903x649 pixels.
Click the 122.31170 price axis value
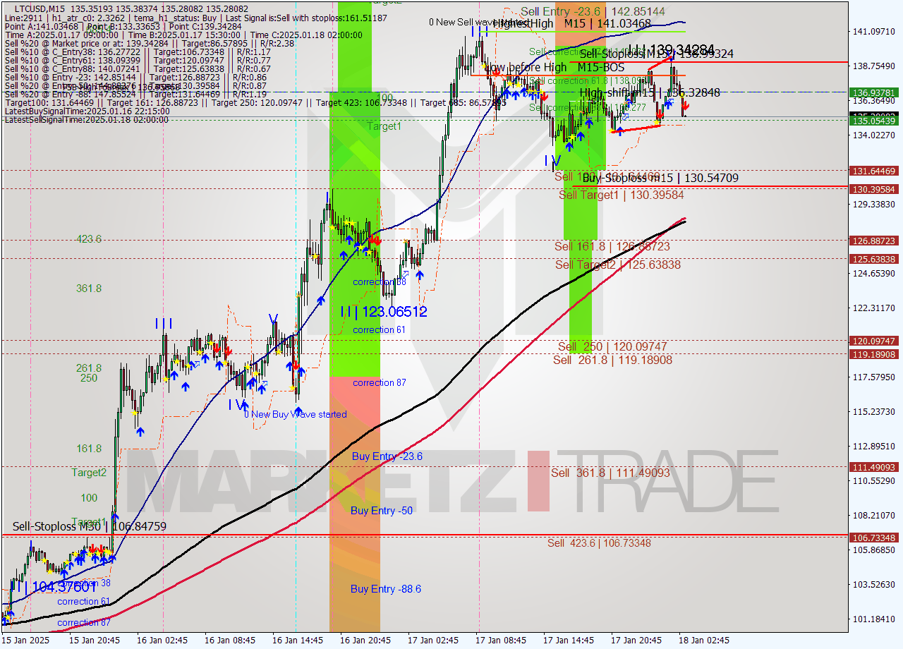875,308
